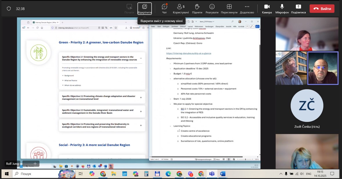Open reactions menu (Реагувати)

[x=212, y=9]
